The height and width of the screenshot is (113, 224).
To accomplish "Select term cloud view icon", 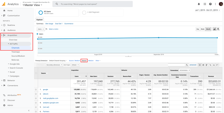I will [x=214, y=65].
